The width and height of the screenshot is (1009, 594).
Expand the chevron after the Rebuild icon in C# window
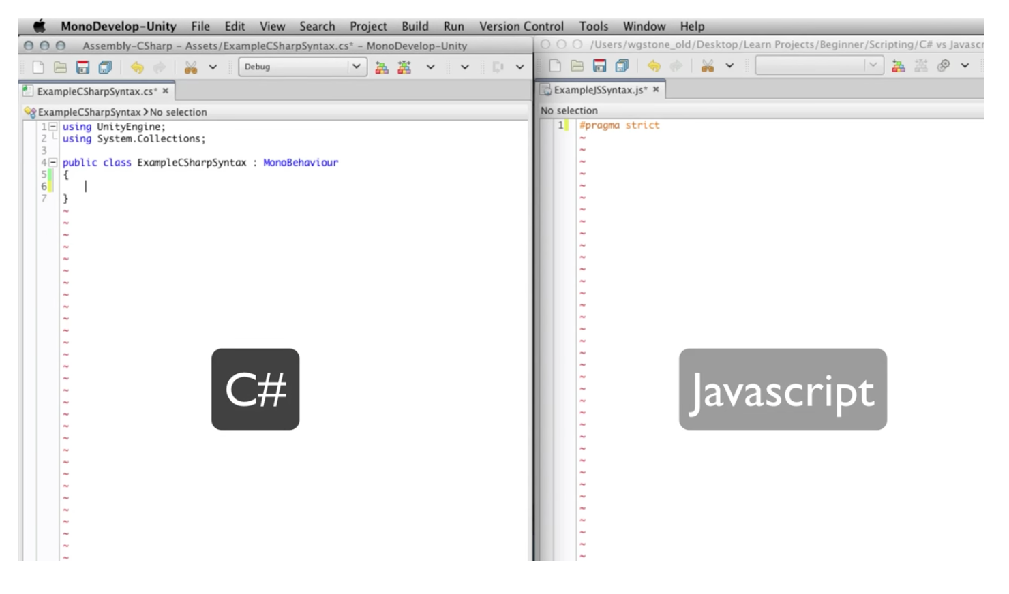pos(430,67)
